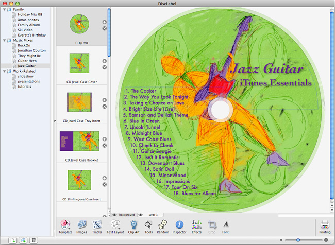Open the Text Layout tool
Image resolution: width=335 pixels, height=245 pixels.
[115, 226]
